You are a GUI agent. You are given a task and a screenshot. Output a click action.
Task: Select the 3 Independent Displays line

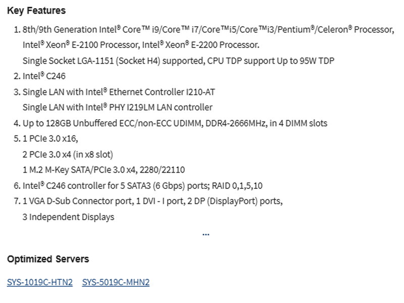(69, 217)
